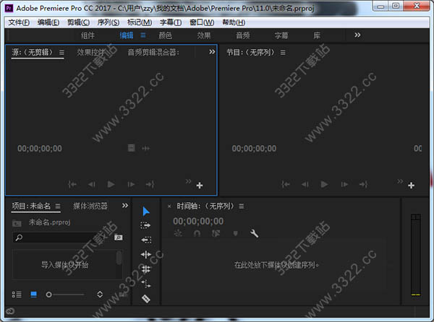Step forward one frame in Program monitor
Viewport: 434px width, 322px height.
pyautogui.click(x=344, y=184)
